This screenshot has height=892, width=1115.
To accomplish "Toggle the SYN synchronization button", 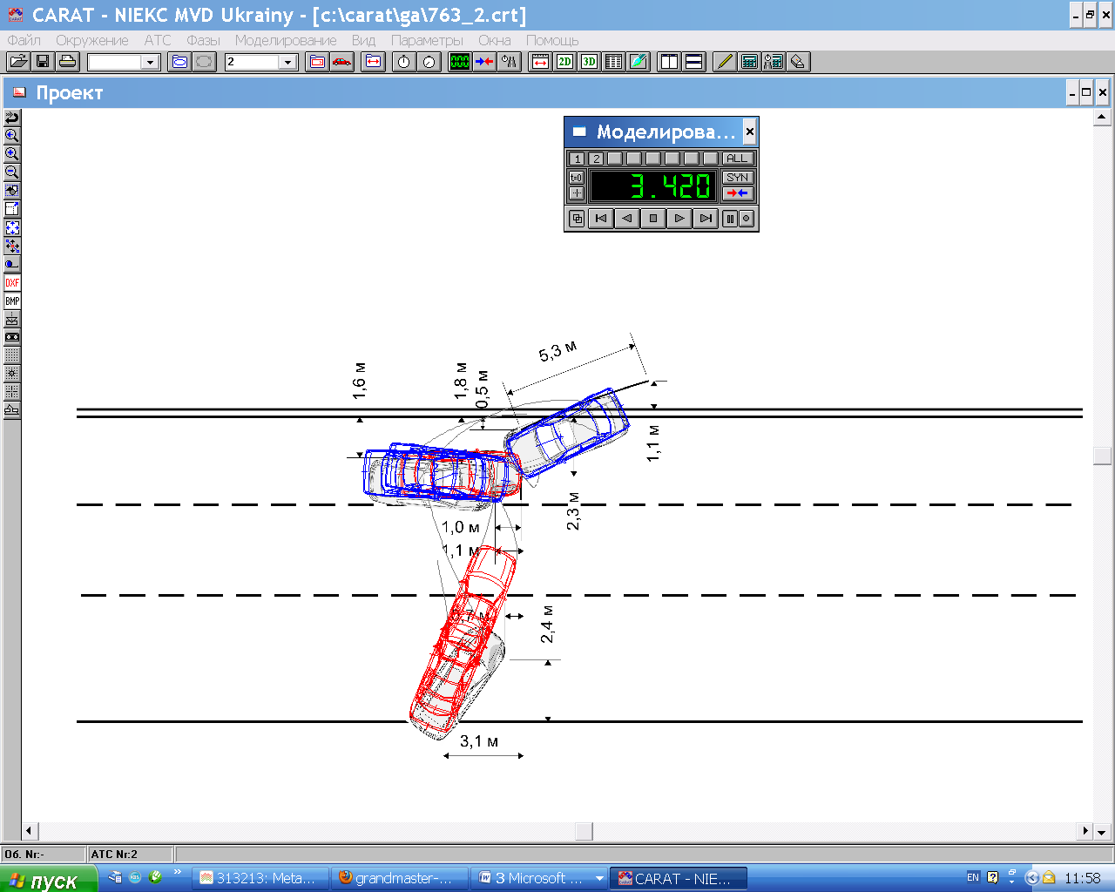I will [738, 177].
